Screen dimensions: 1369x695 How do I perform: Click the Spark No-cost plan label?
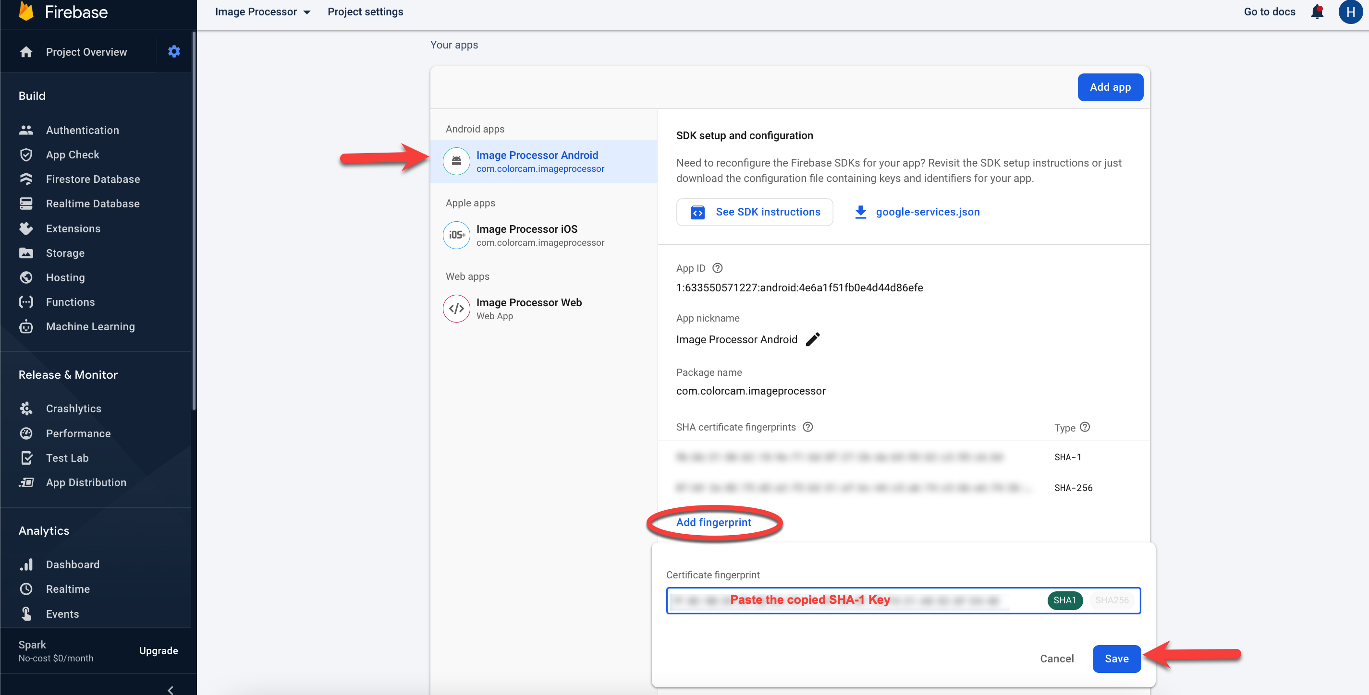(x=56, y=651)
